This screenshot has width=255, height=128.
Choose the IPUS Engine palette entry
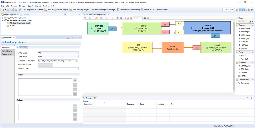click(x=244, y=28)
